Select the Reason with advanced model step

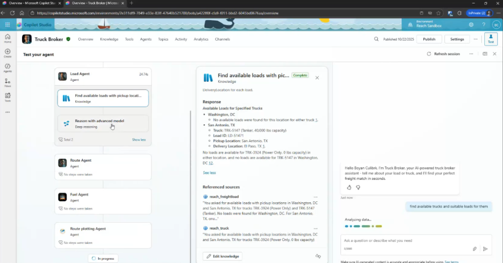click(x=103, y=123)
